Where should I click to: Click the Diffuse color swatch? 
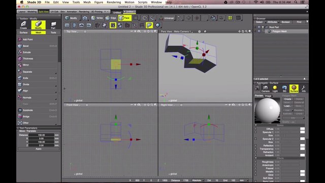tap(303, 129)
